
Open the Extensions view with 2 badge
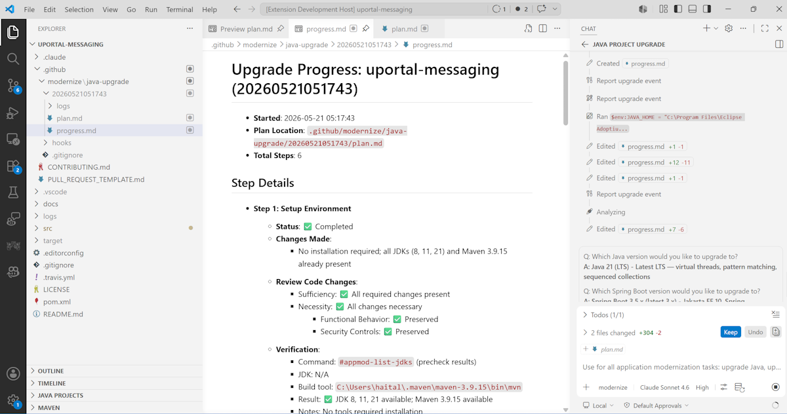click(x=13, y=166)
